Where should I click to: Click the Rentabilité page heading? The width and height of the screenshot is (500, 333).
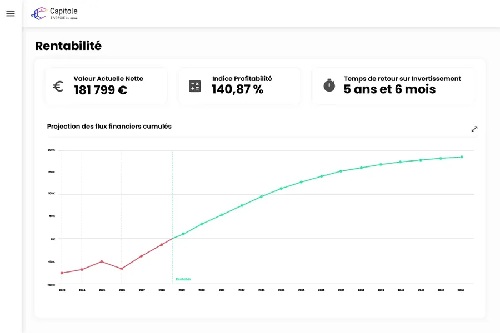click(68, 46)
